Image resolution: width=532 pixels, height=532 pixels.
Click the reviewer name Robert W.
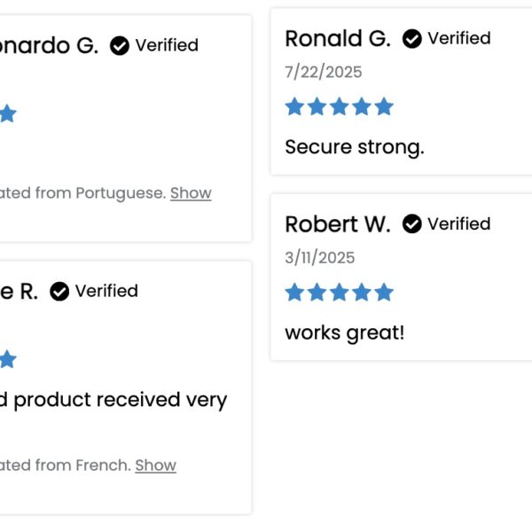tap(338, 224)
